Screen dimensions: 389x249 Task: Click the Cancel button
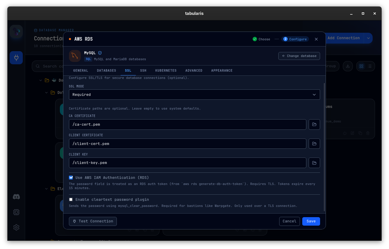tap(289, 221)
